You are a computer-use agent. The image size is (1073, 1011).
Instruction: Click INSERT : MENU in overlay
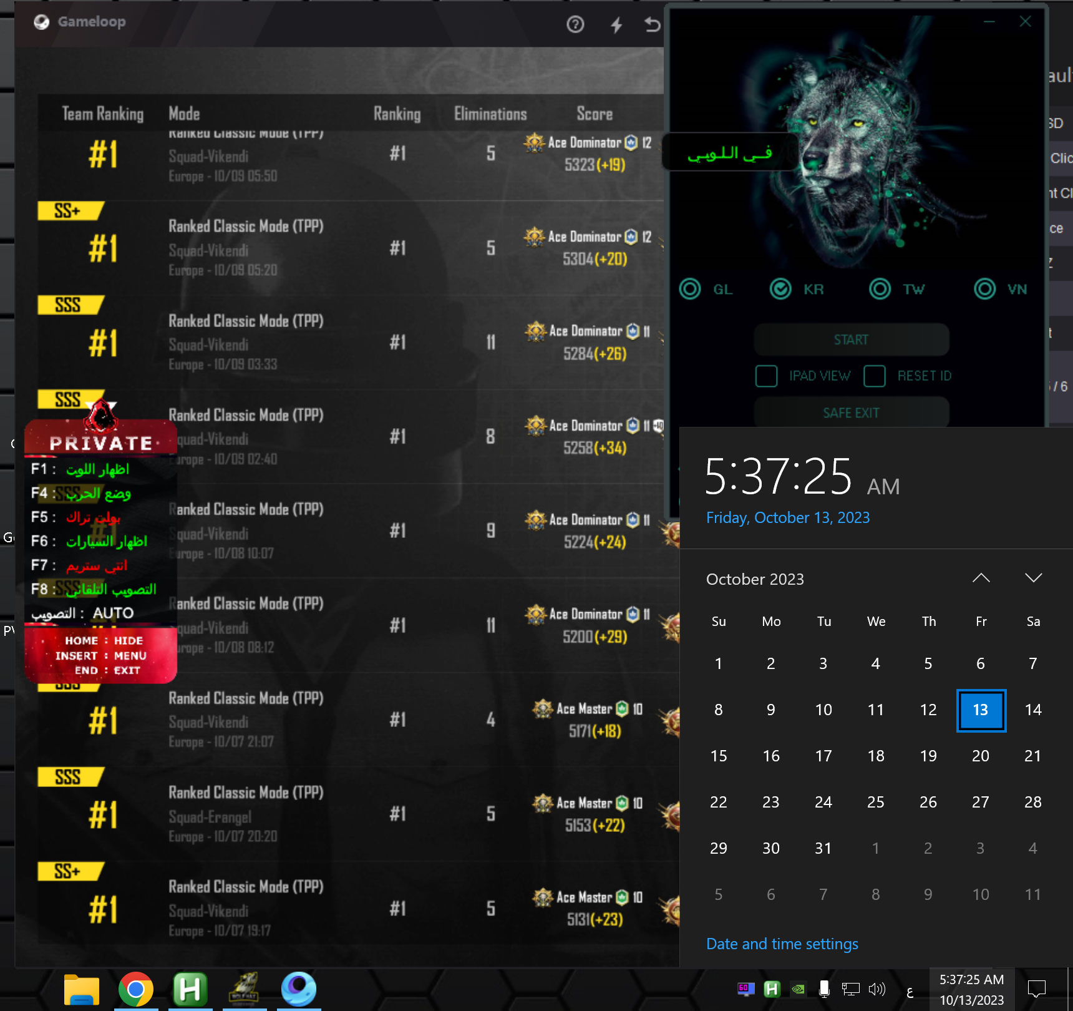101,655
